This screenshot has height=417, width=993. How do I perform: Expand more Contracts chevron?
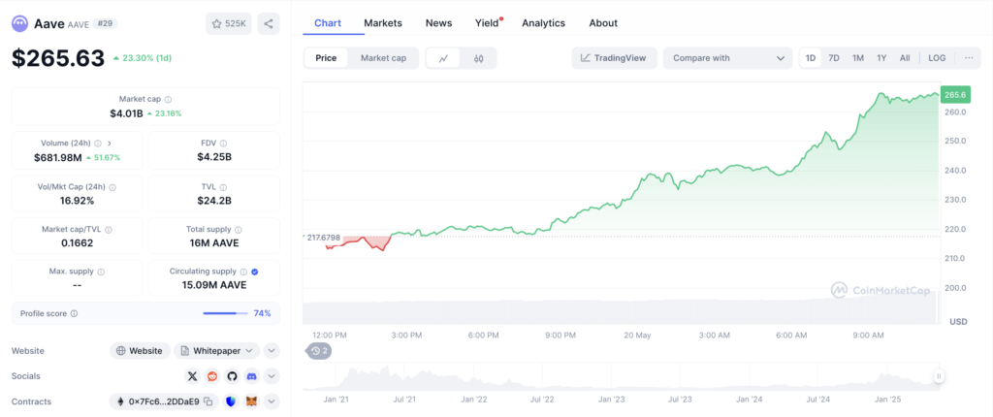click(272, 401)
